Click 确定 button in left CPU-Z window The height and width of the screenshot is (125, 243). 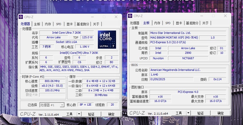click(x=111, y=114)
